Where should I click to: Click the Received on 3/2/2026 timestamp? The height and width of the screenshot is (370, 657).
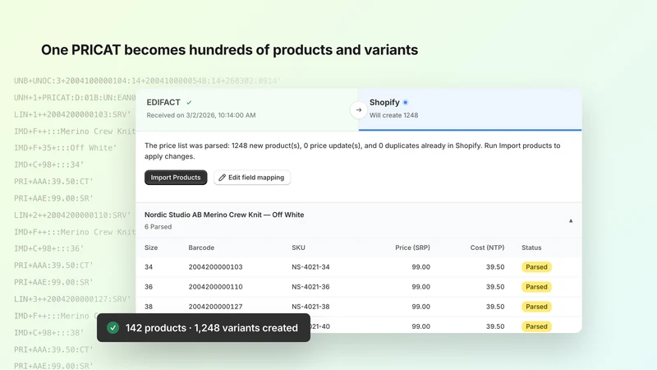point(201,115)
